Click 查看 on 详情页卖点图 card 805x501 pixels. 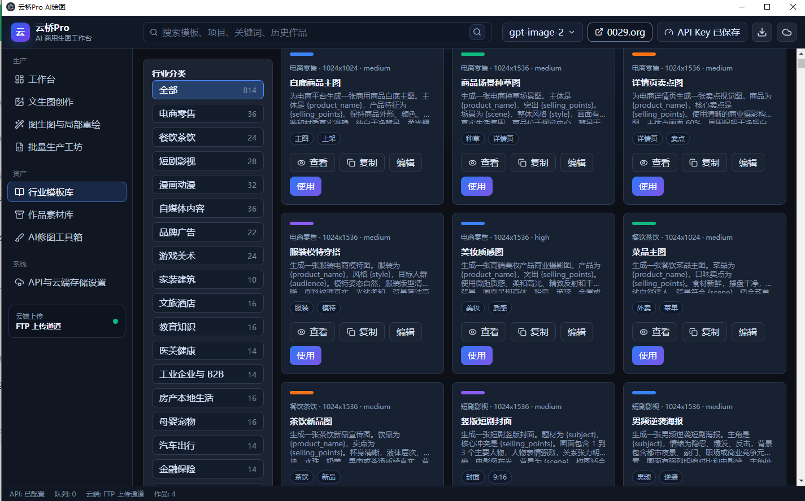click(655, 162)
